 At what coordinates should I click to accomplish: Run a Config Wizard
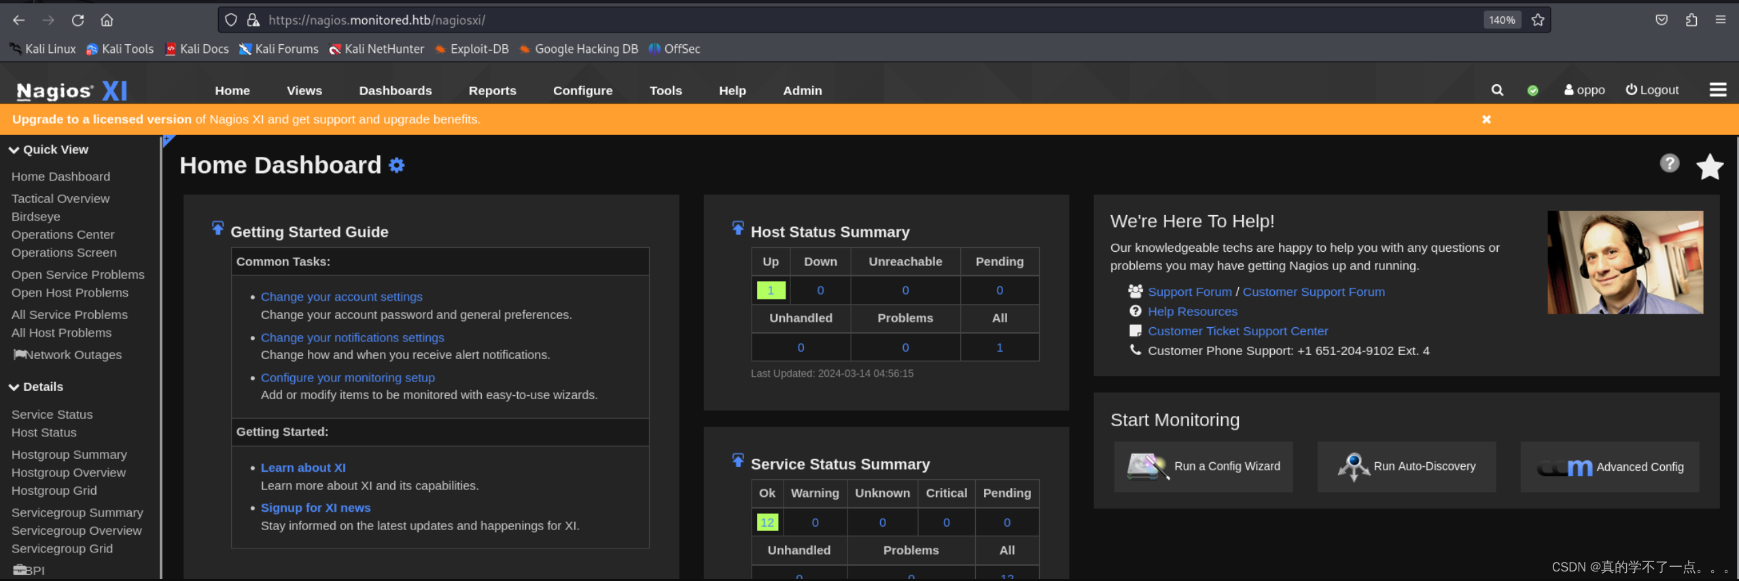click(x=1204, y=466)
